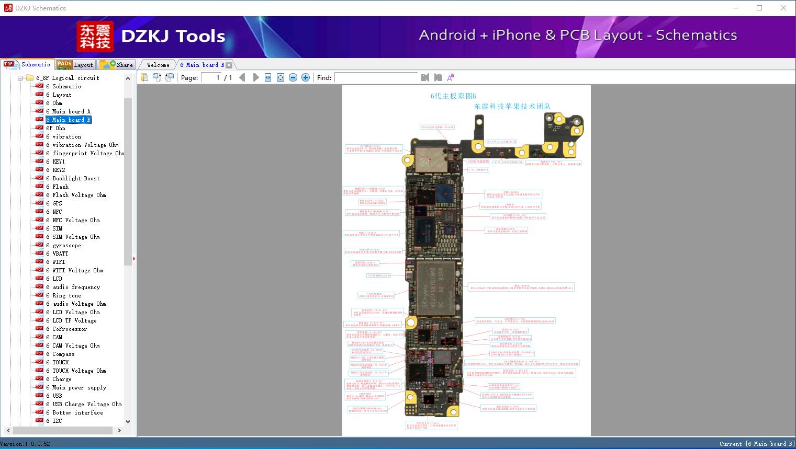Open 6 Ring tone document
The width and height of the screenshot is (796, 449).
click(x=63, y=295)
